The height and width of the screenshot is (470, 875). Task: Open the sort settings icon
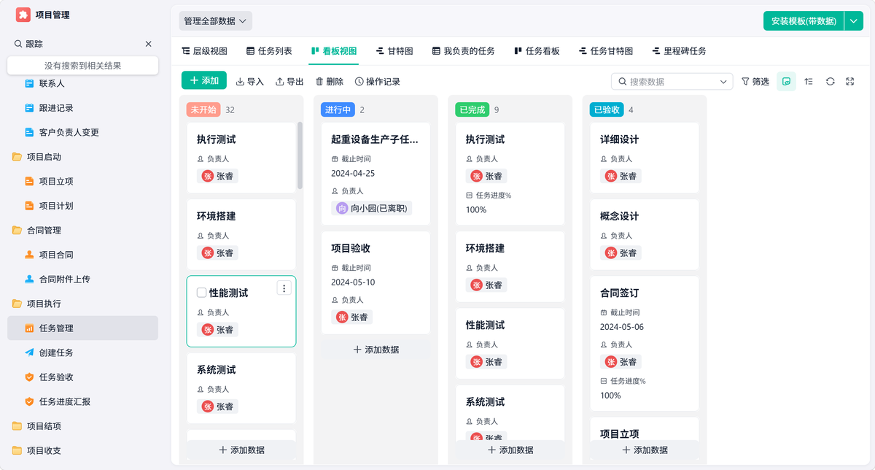point(809,82)
